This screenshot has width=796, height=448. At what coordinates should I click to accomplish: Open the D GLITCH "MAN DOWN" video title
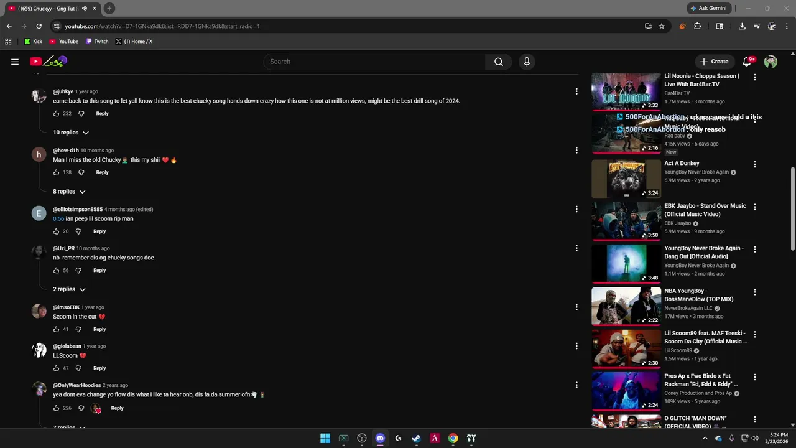[695, 422]
